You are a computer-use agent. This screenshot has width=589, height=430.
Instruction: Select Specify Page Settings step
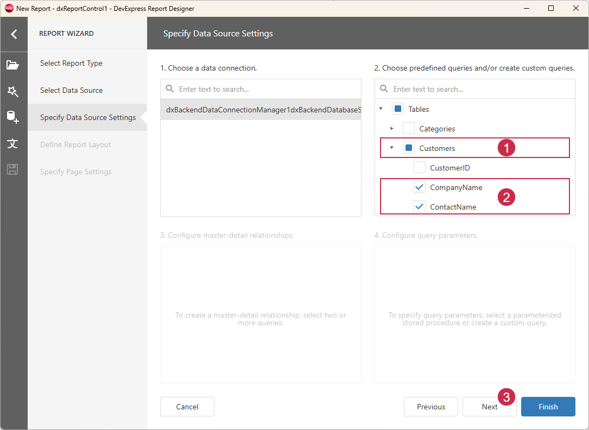pyautogui.click(x=87, y=172)
